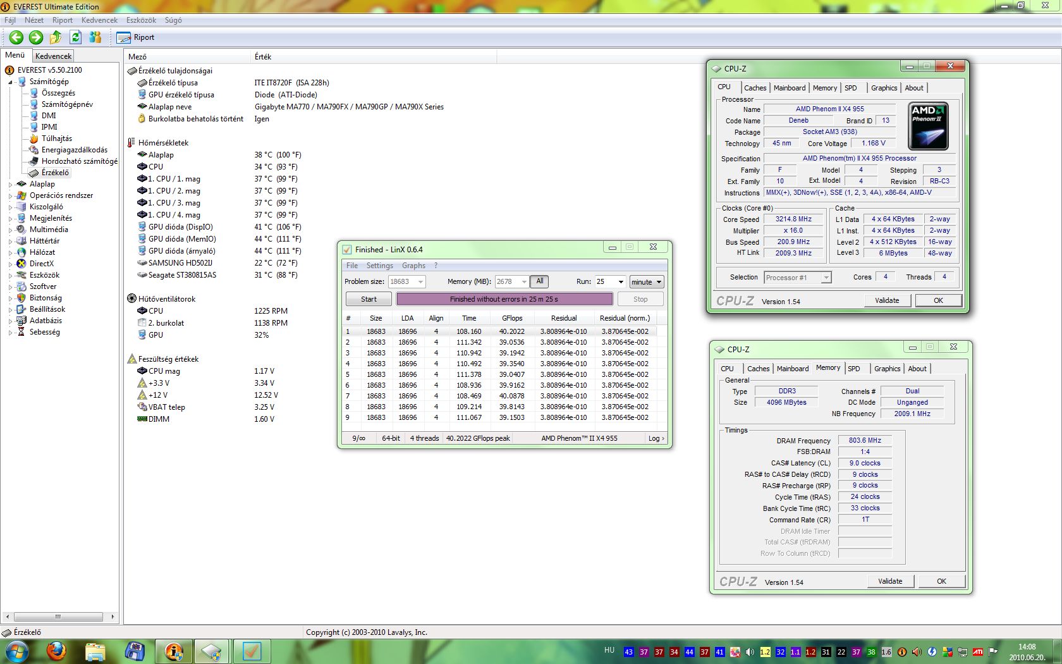Image resolution: width=1062 pixels, height=664 pixels.
Task: Select Összegzés in the EVEREST tree
Action: click(x=58, y=93)
